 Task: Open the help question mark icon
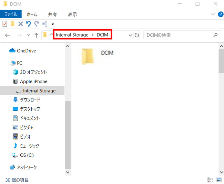[x=220, y=14]
